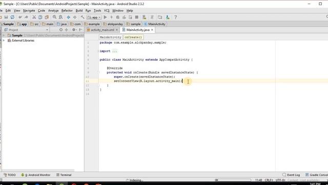Click the Undo arrow icon
The image size is (328, 185).
pyautogui.click(x=20, y=17)
